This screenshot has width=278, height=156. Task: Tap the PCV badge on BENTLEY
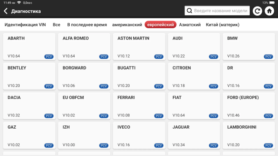[x=49, y=86]
